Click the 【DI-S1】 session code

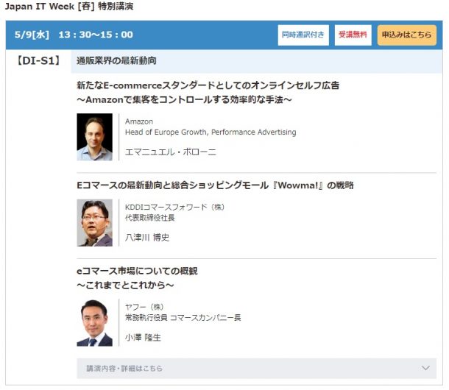(x=38, y=60)
